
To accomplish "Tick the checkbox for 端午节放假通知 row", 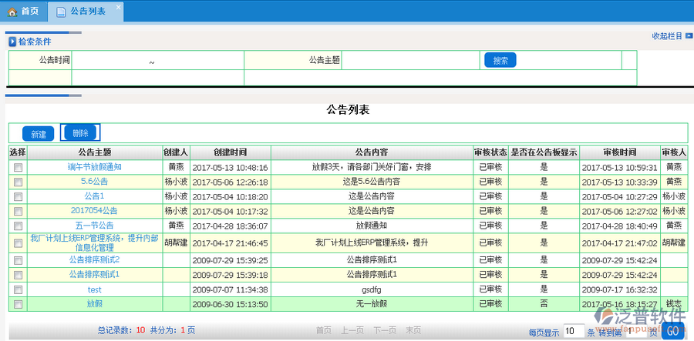I will point(18,167).
